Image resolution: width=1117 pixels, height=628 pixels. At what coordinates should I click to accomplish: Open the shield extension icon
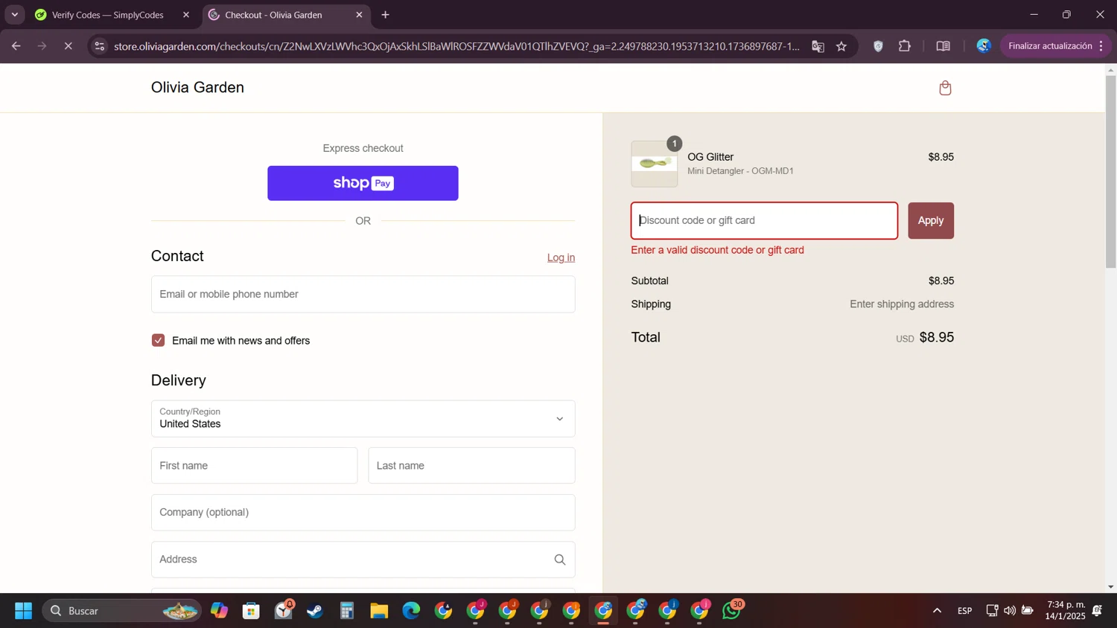(878, 46)
